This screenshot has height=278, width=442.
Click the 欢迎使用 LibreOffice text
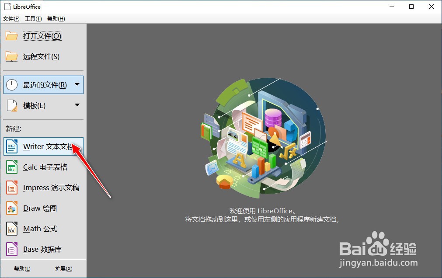click(262, 211)
